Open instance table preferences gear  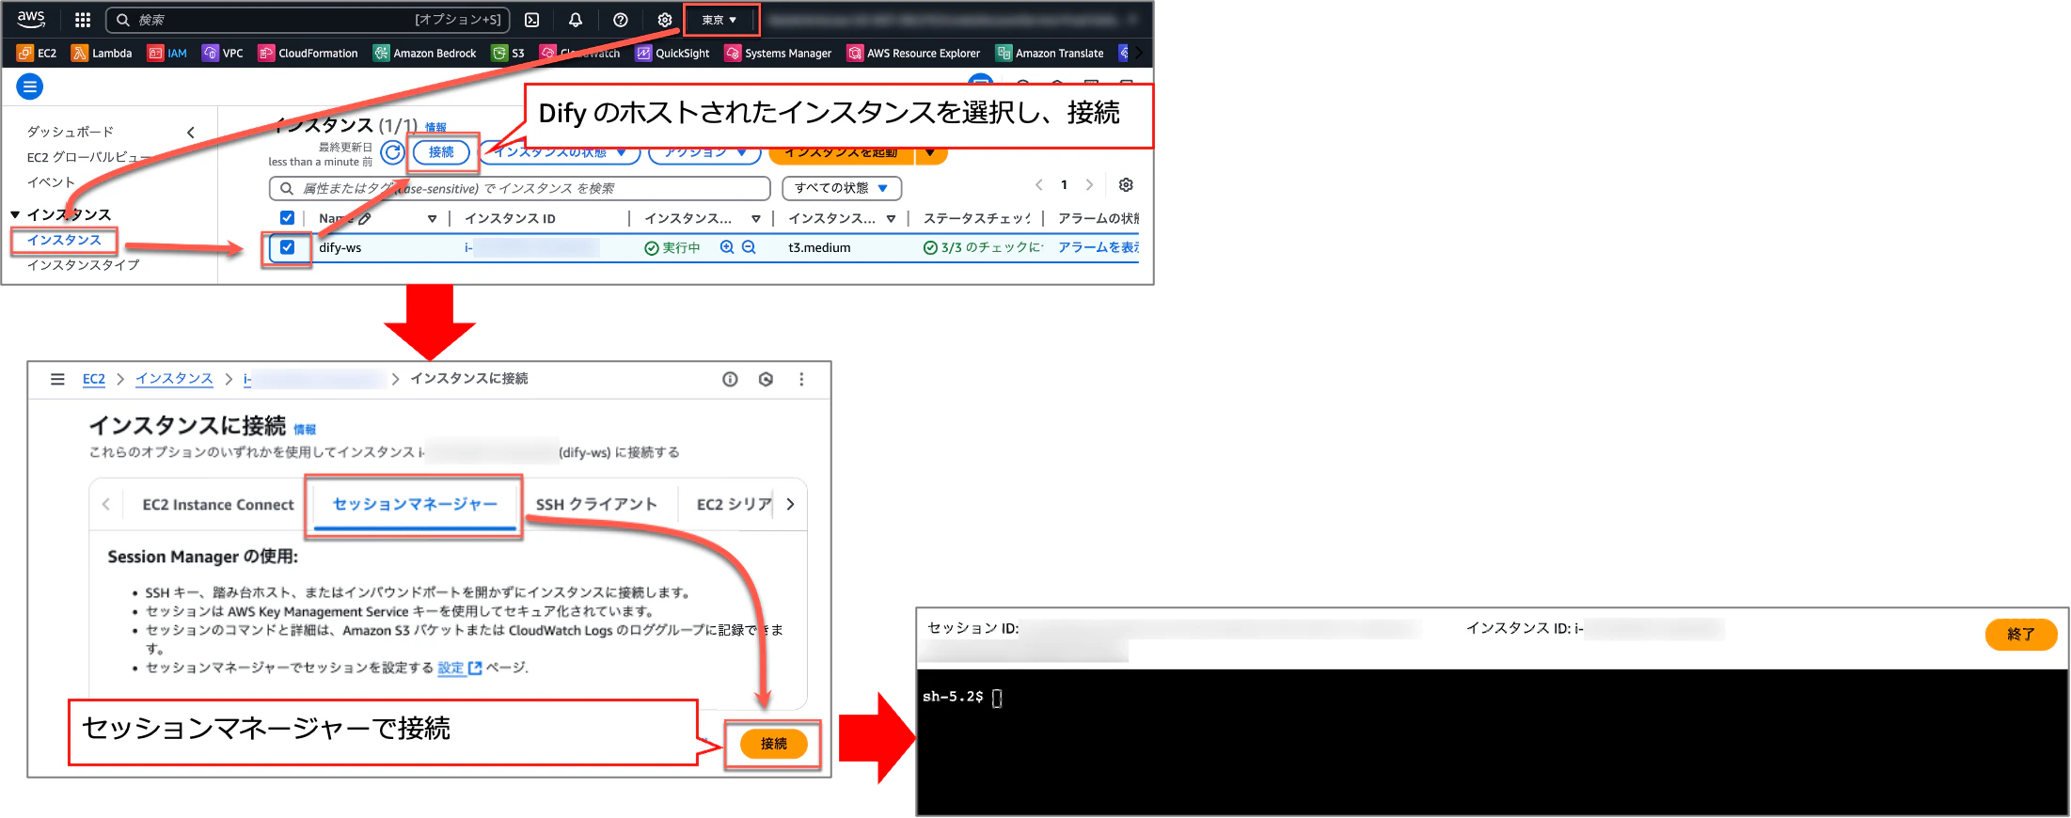pyautogui.click(x=1126, y=185)
